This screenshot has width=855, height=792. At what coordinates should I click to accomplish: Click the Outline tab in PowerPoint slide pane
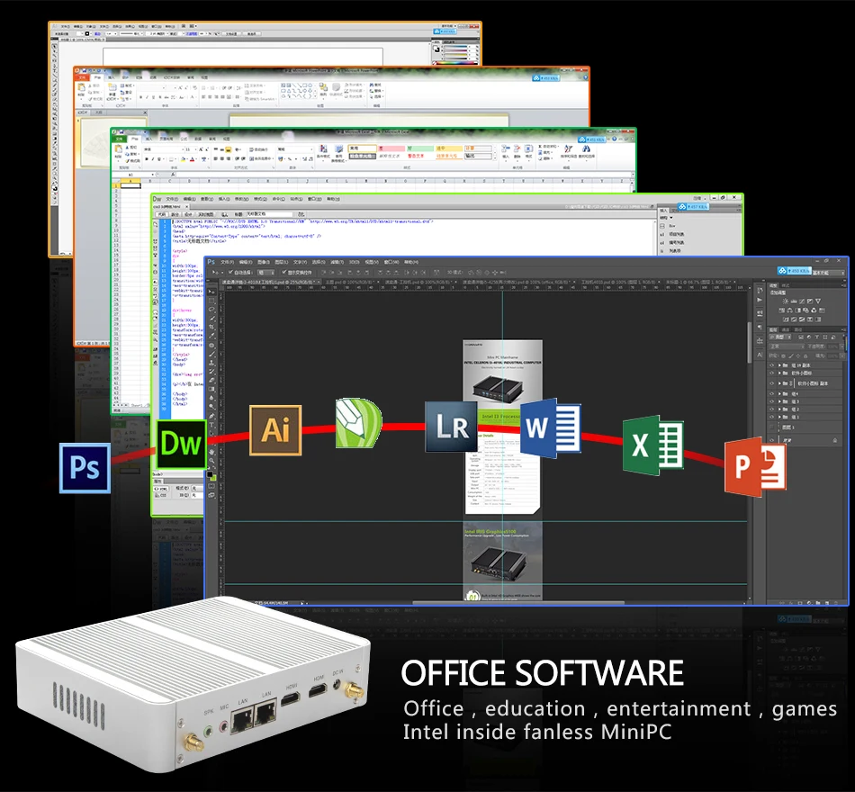click(99, 112)
